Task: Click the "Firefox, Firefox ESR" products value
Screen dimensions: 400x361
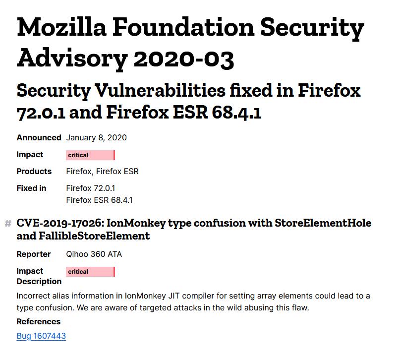Action: point(102,172)
